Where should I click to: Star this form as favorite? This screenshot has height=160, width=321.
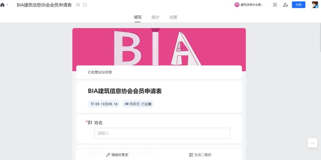click(78, 5)
